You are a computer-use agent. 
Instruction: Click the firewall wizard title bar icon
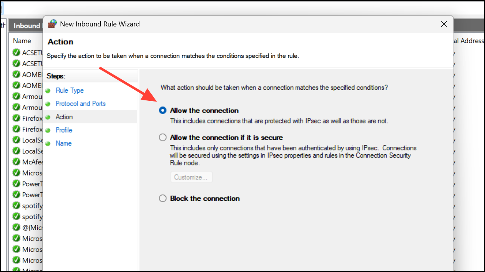point(52,24)
